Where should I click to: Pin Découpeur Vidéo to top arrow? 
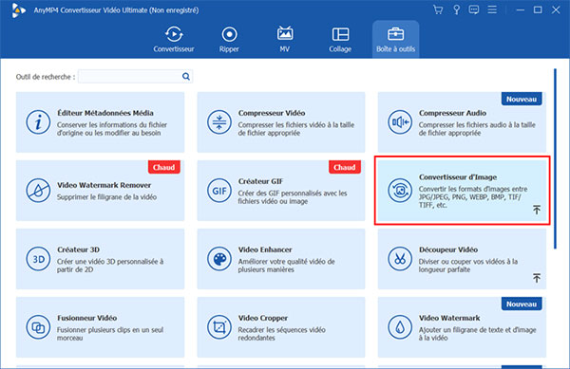click(x=537, y=278)
